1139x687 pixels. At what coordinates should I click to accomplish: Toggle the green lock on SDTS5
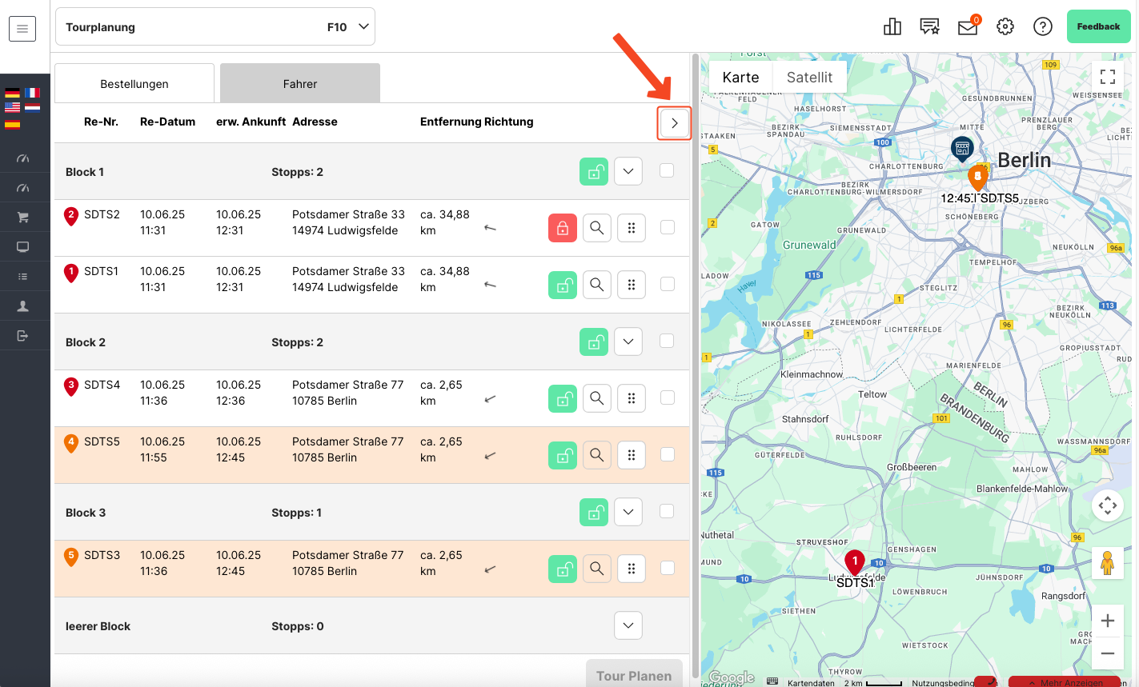click(563, 455)
